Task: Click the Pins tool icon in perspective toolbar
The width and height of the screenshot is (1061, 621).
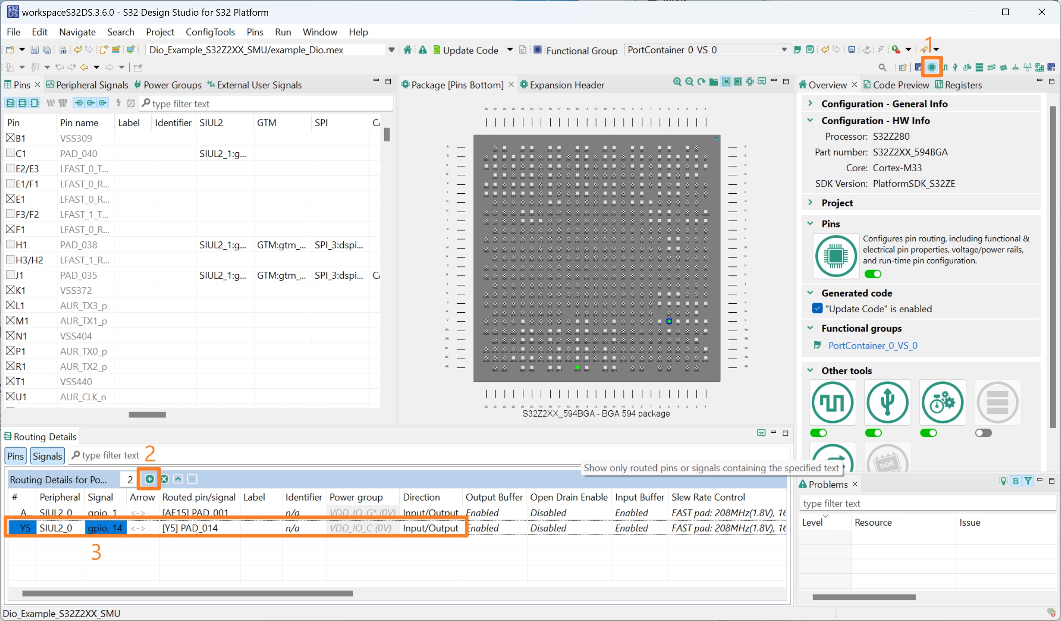Action: [x=931, y=67]
